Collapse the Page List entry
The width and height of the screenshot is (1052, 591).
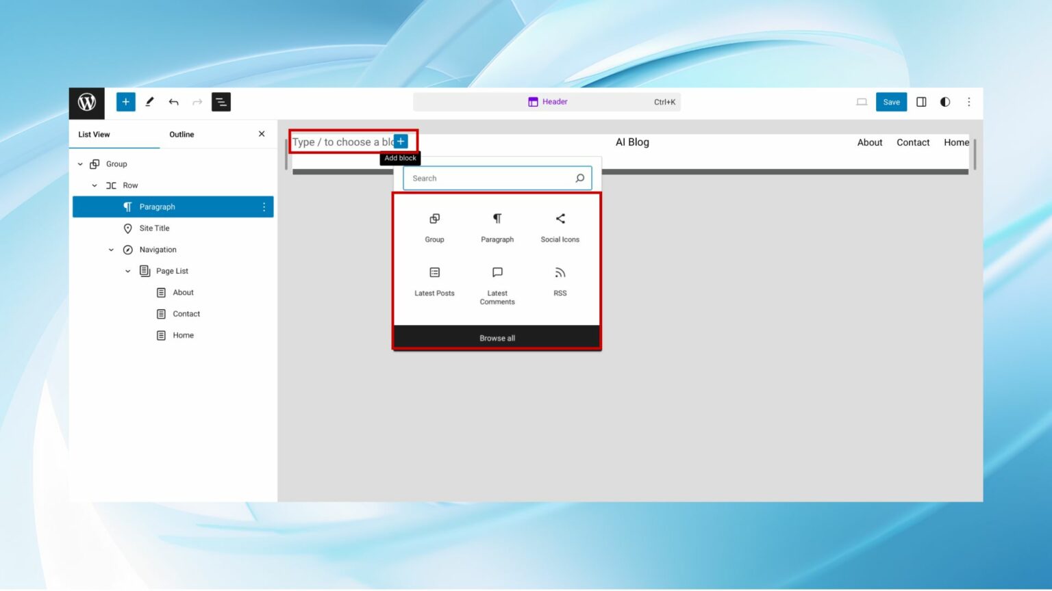[x=127, y=271]
